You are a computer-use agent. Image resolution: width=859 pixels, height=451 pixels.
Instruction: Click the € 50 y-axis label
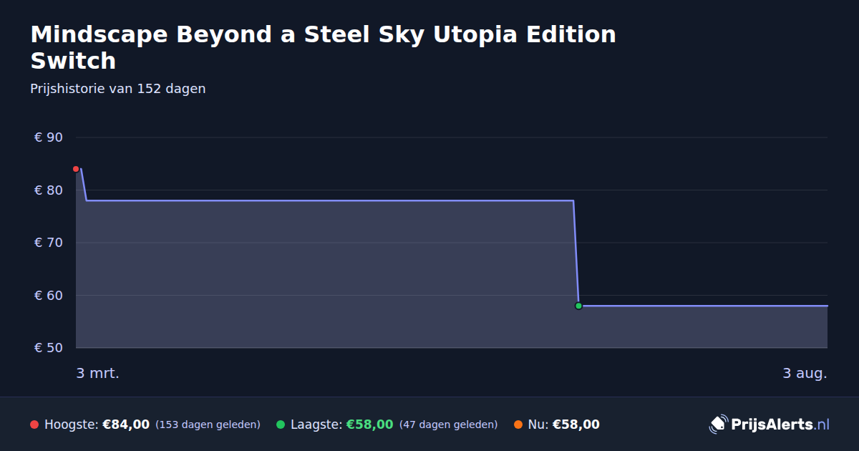click(x=49, y=348)
